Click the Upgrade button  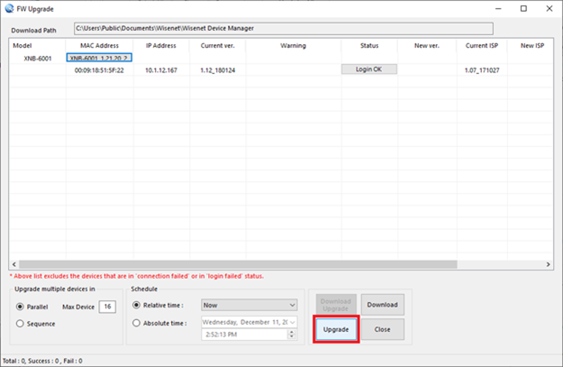point(336,329)
